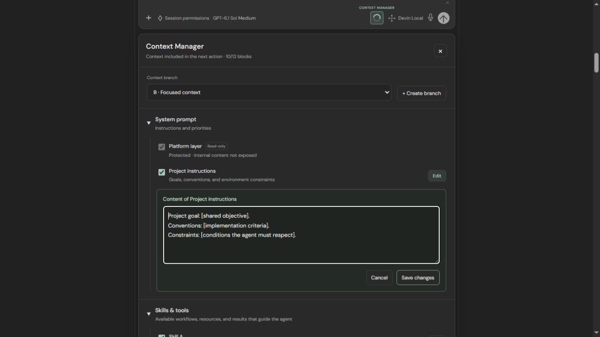
Task: Click the send arrow button
Action: pyautogui.click(x=443, y=18)
